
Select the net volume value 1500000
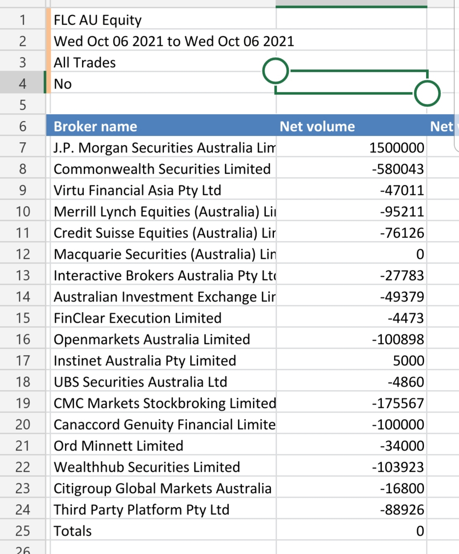click(351, 147)
